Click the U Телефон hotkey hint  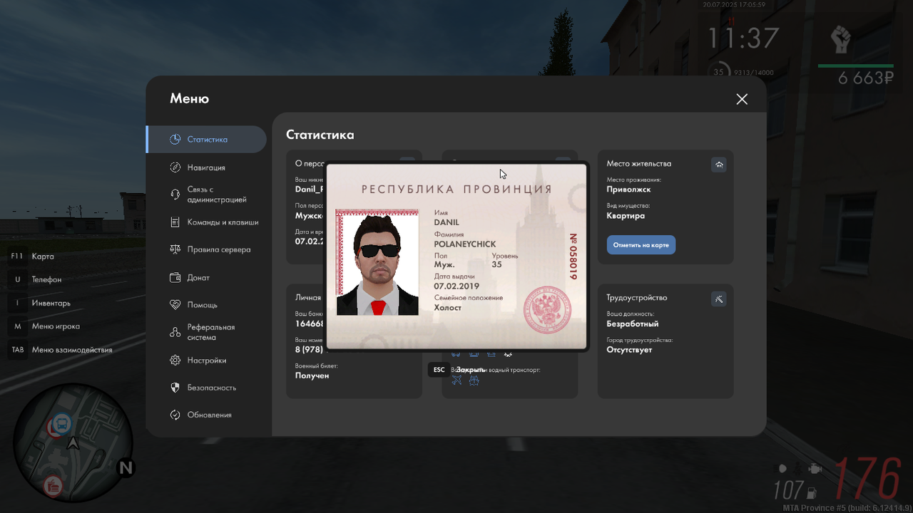click(36, 280)
